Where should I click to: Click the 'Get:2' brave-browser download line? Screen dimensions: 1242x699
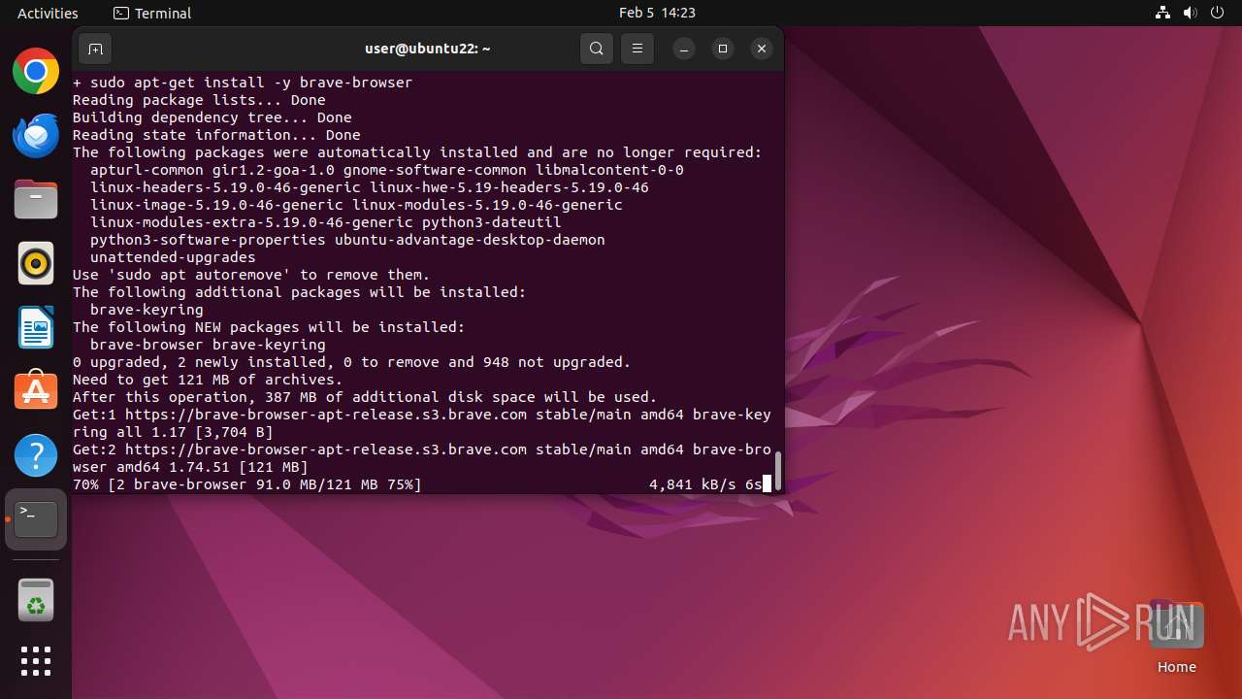coord(422,449)
